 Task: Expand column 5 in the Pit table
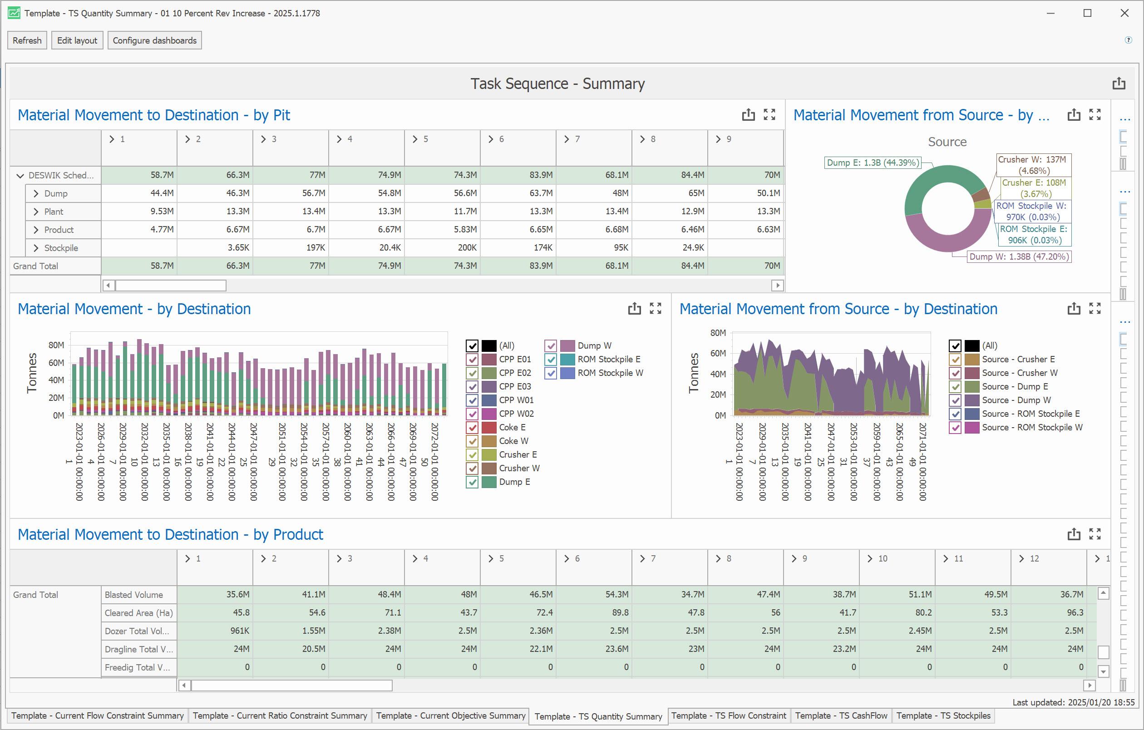(415, 139)
